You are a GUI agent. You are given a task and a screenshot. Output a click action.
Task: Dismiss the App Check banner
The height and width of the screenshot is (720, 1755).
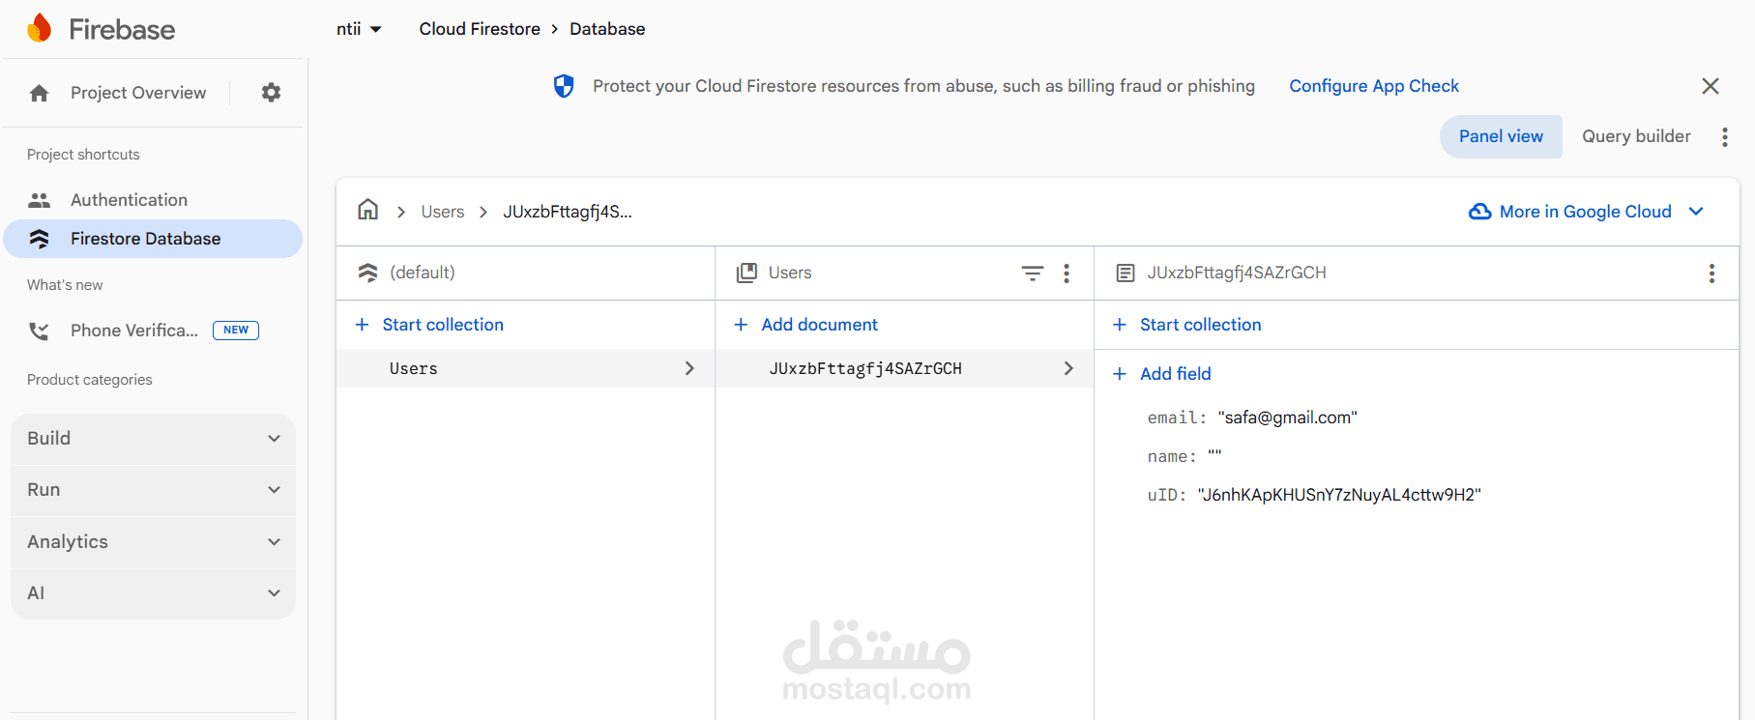click(x=1710, y=86)
